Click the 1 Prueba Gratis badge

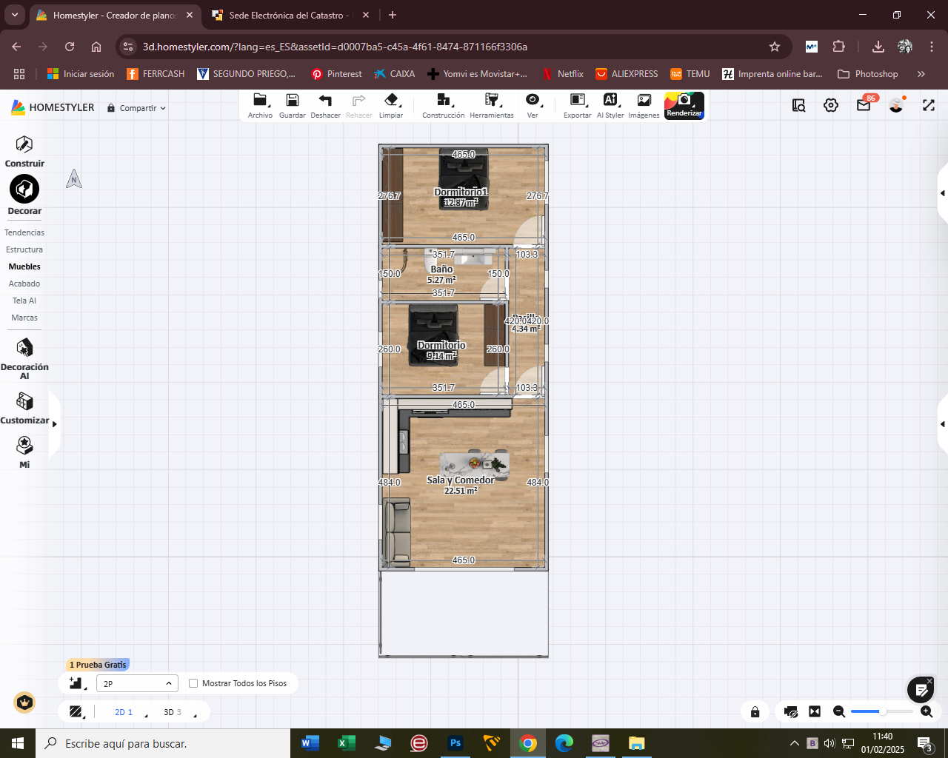click(x=98, y=665)
